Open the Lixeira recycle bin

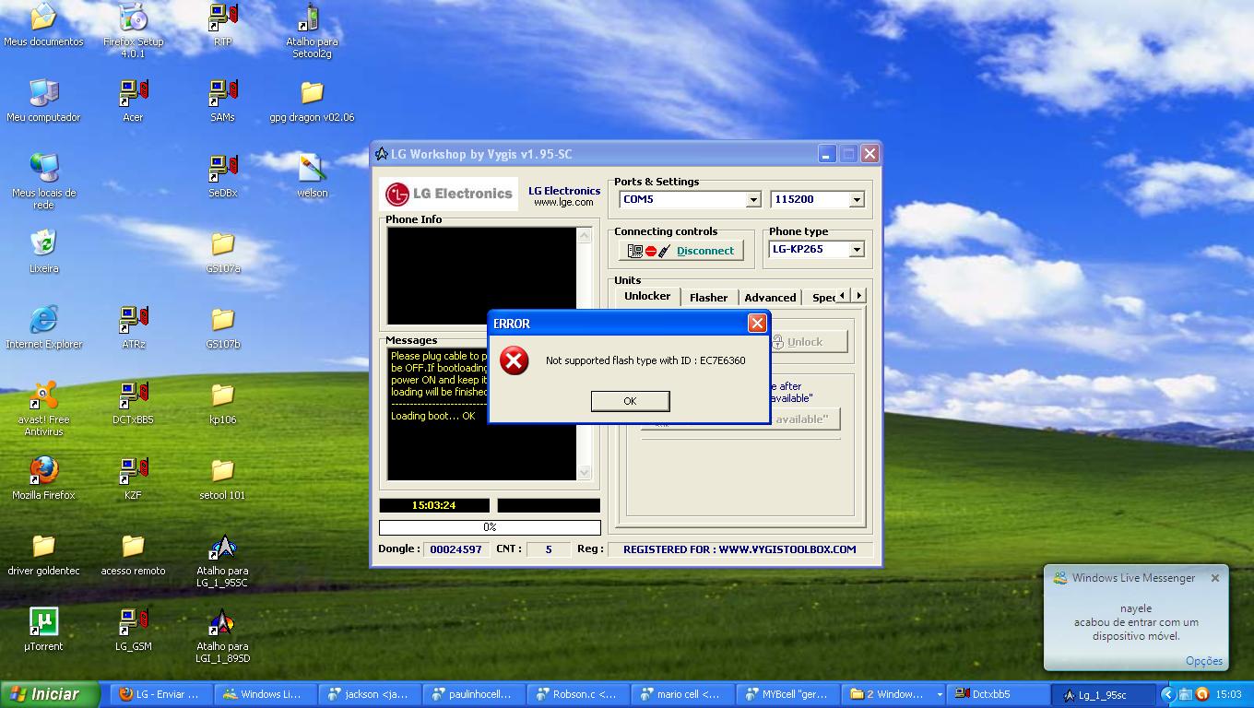(43, 252)
